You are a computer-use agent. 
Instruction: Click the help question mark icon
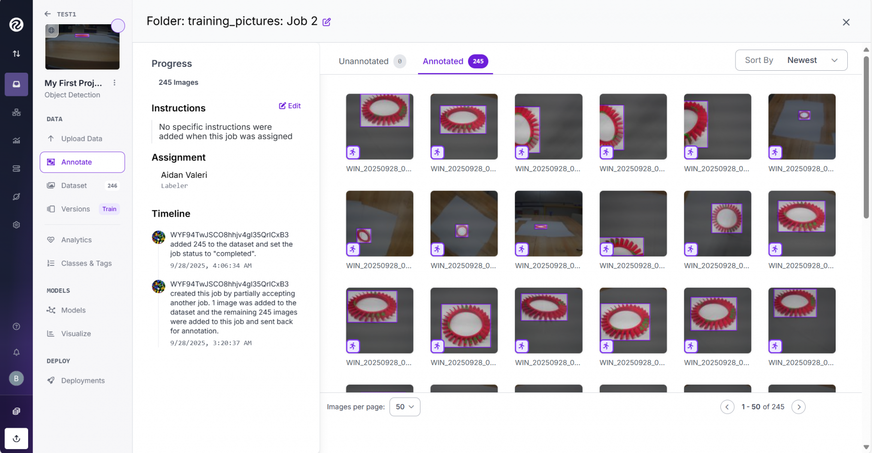[16, 327]
